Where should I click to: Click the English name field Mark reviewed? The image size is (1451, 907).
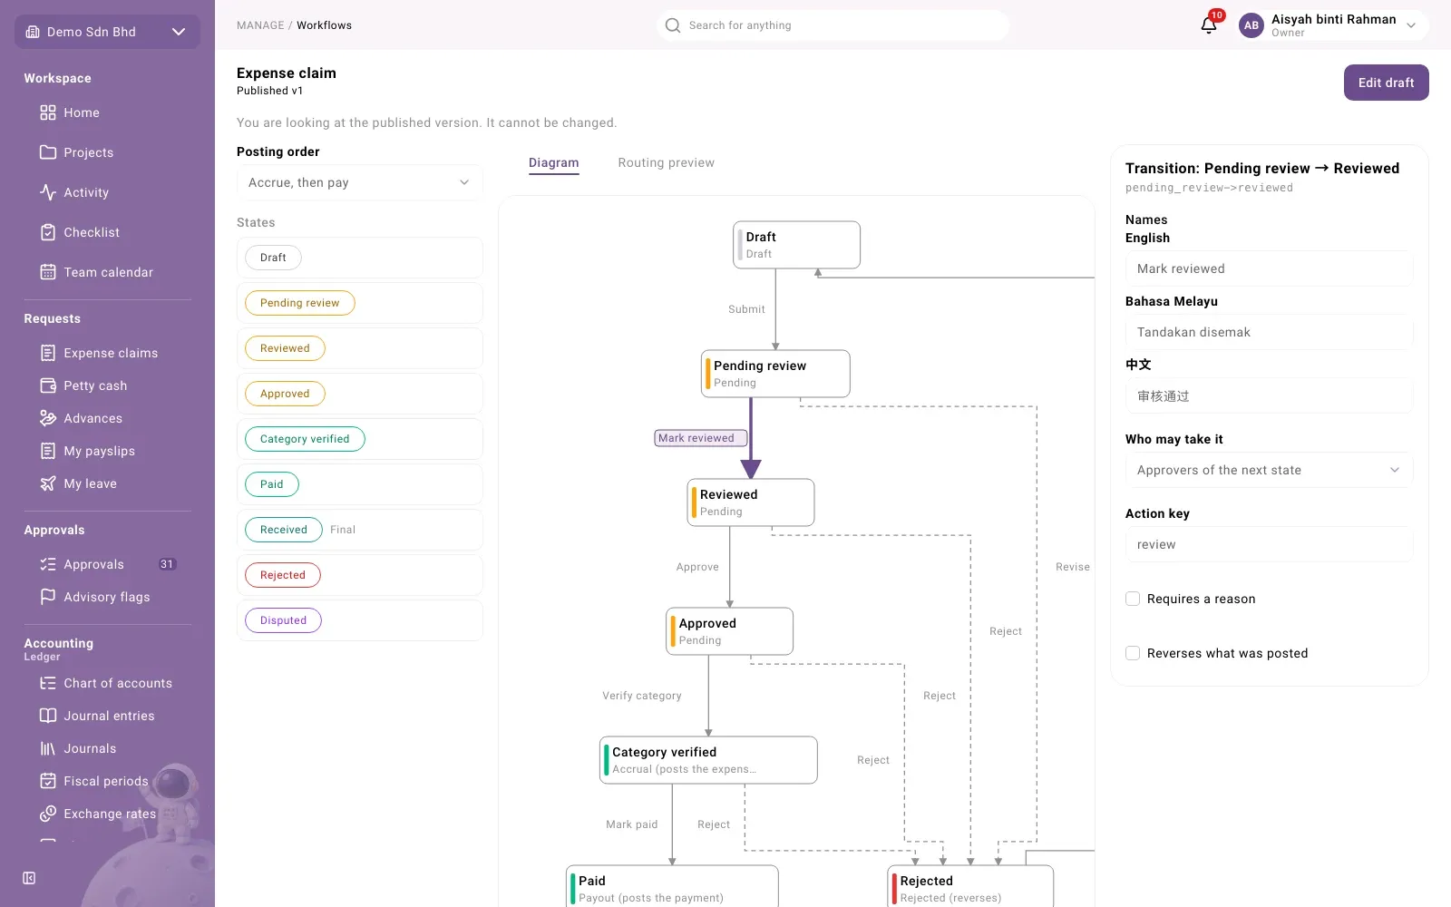1269,268
